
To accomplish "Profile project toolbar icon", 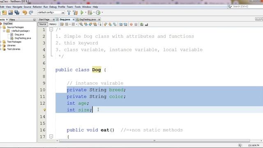I will pyautogui.click(x=98, y=13).
